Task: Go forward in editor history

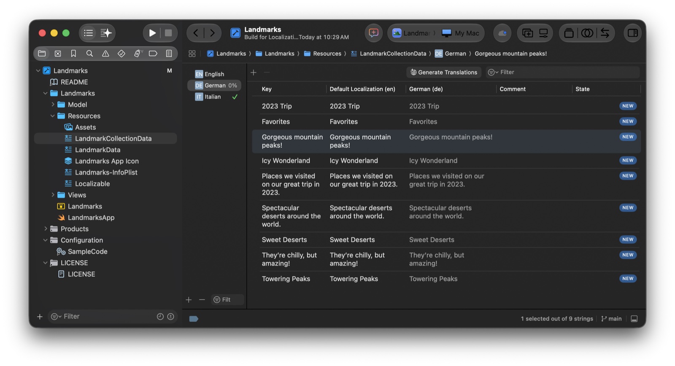Action: (212, 33)
